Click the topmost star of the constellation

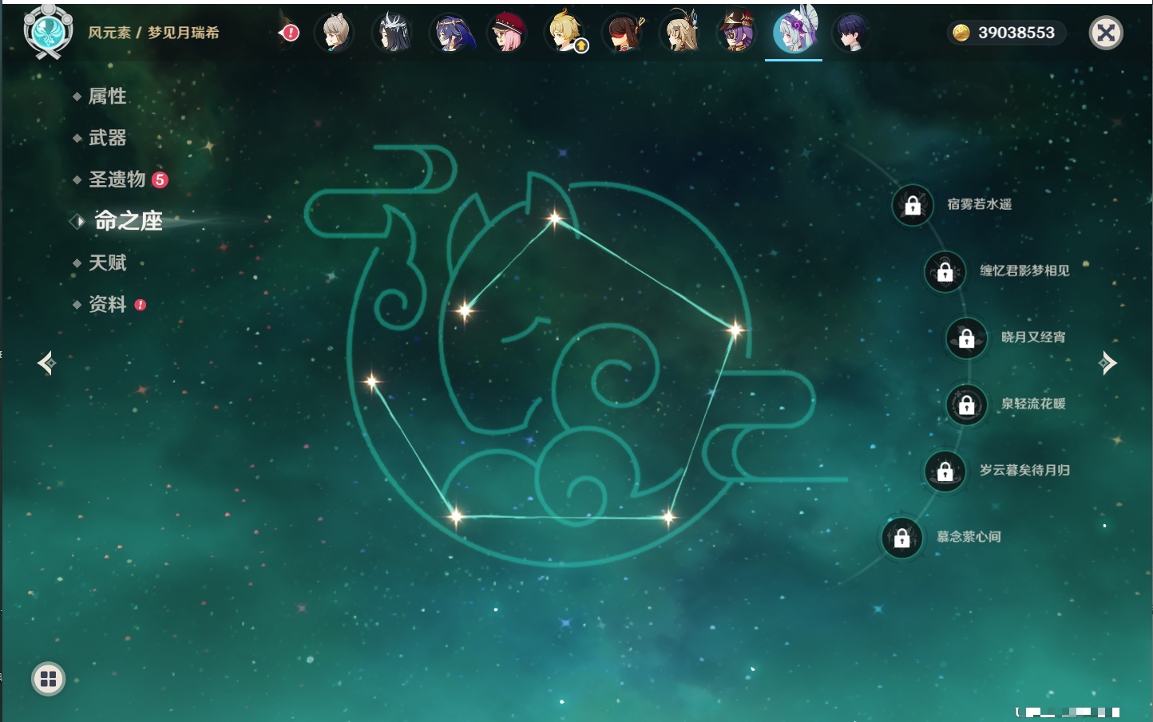[x=554, y=217]
